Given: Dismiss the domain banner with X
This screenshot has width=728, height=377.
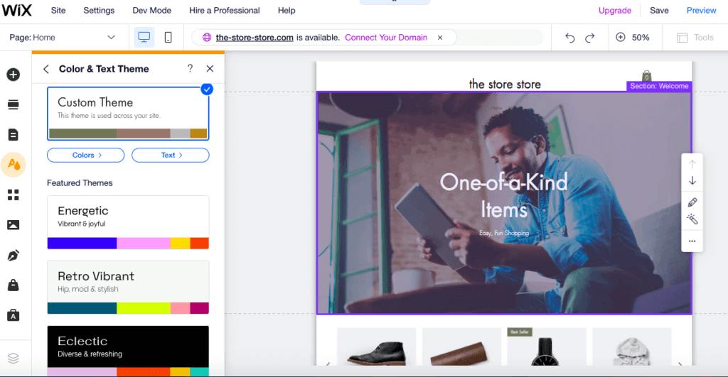Looking at the screenshot, I should pos(440,38).
